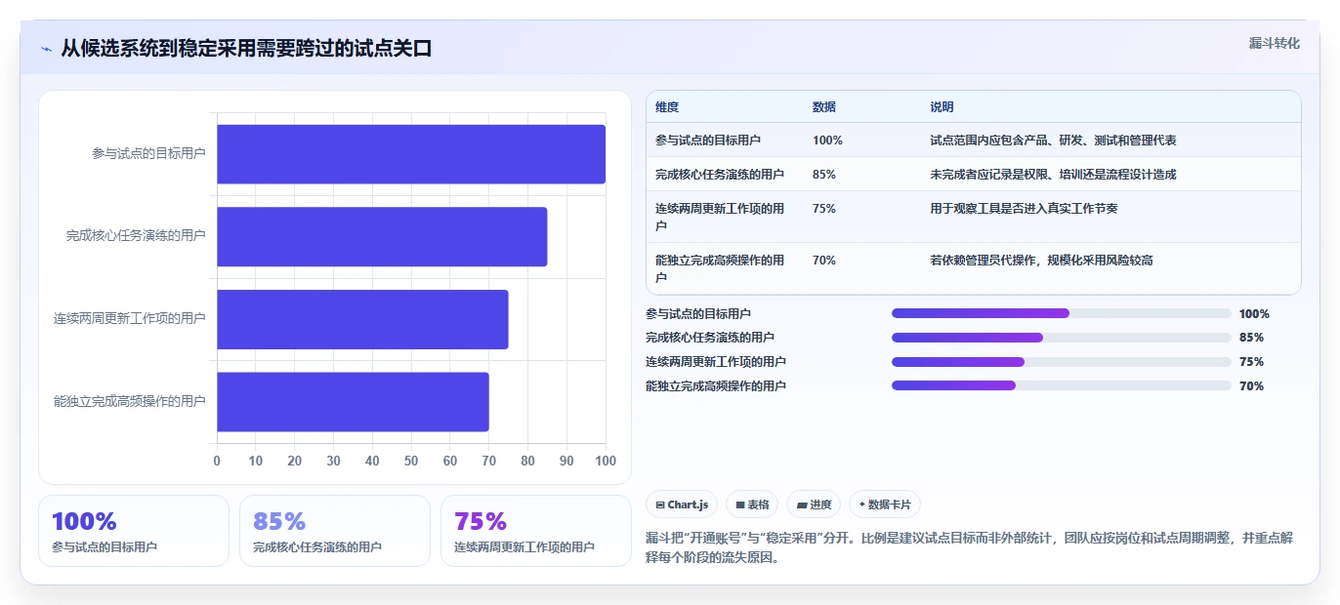This screenshot has width=1340, height=605.
Task: Click the 85% stat card
Action: pos(335,531)
